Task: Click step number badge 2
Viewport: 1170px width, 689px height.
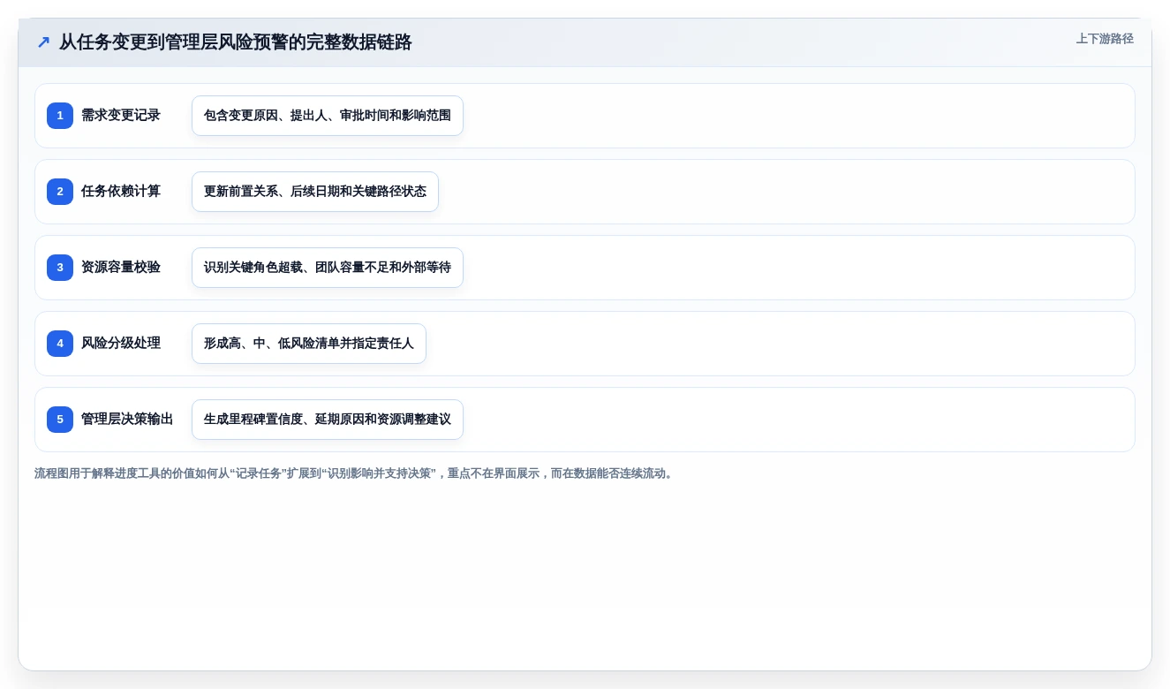Action: (60, 192)
